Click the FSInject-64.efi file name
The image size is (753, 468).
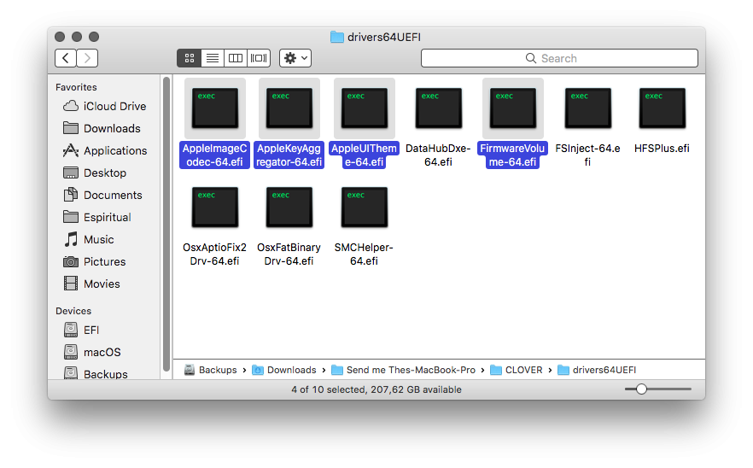pos(587,155)
